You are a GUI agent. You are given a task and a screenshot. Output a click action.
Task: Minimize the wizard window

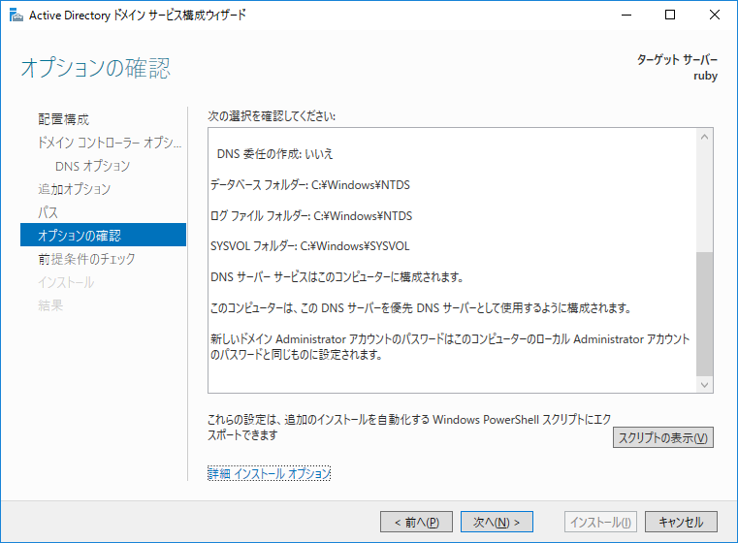pos(626,16)
